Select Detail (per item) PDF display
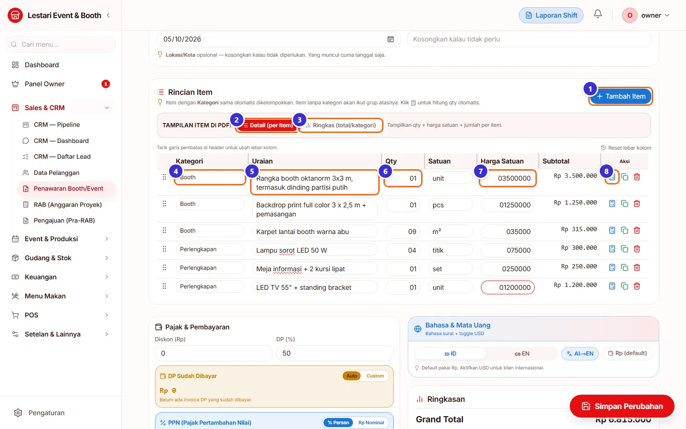 coord(267,125)
